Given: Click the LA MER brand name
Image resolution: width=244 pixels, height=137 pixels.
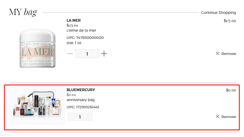Looking at the screenshot, I should coord(74,21).
